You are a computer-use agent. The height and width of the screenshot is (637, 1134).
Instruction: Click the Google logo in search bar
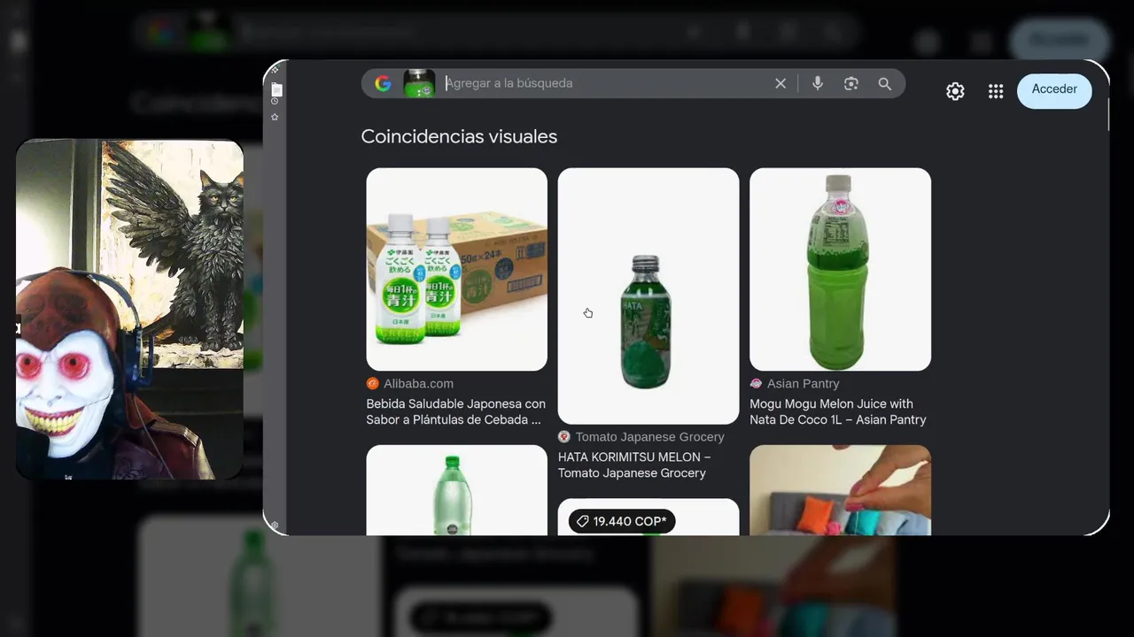click(x=383, y=83)
